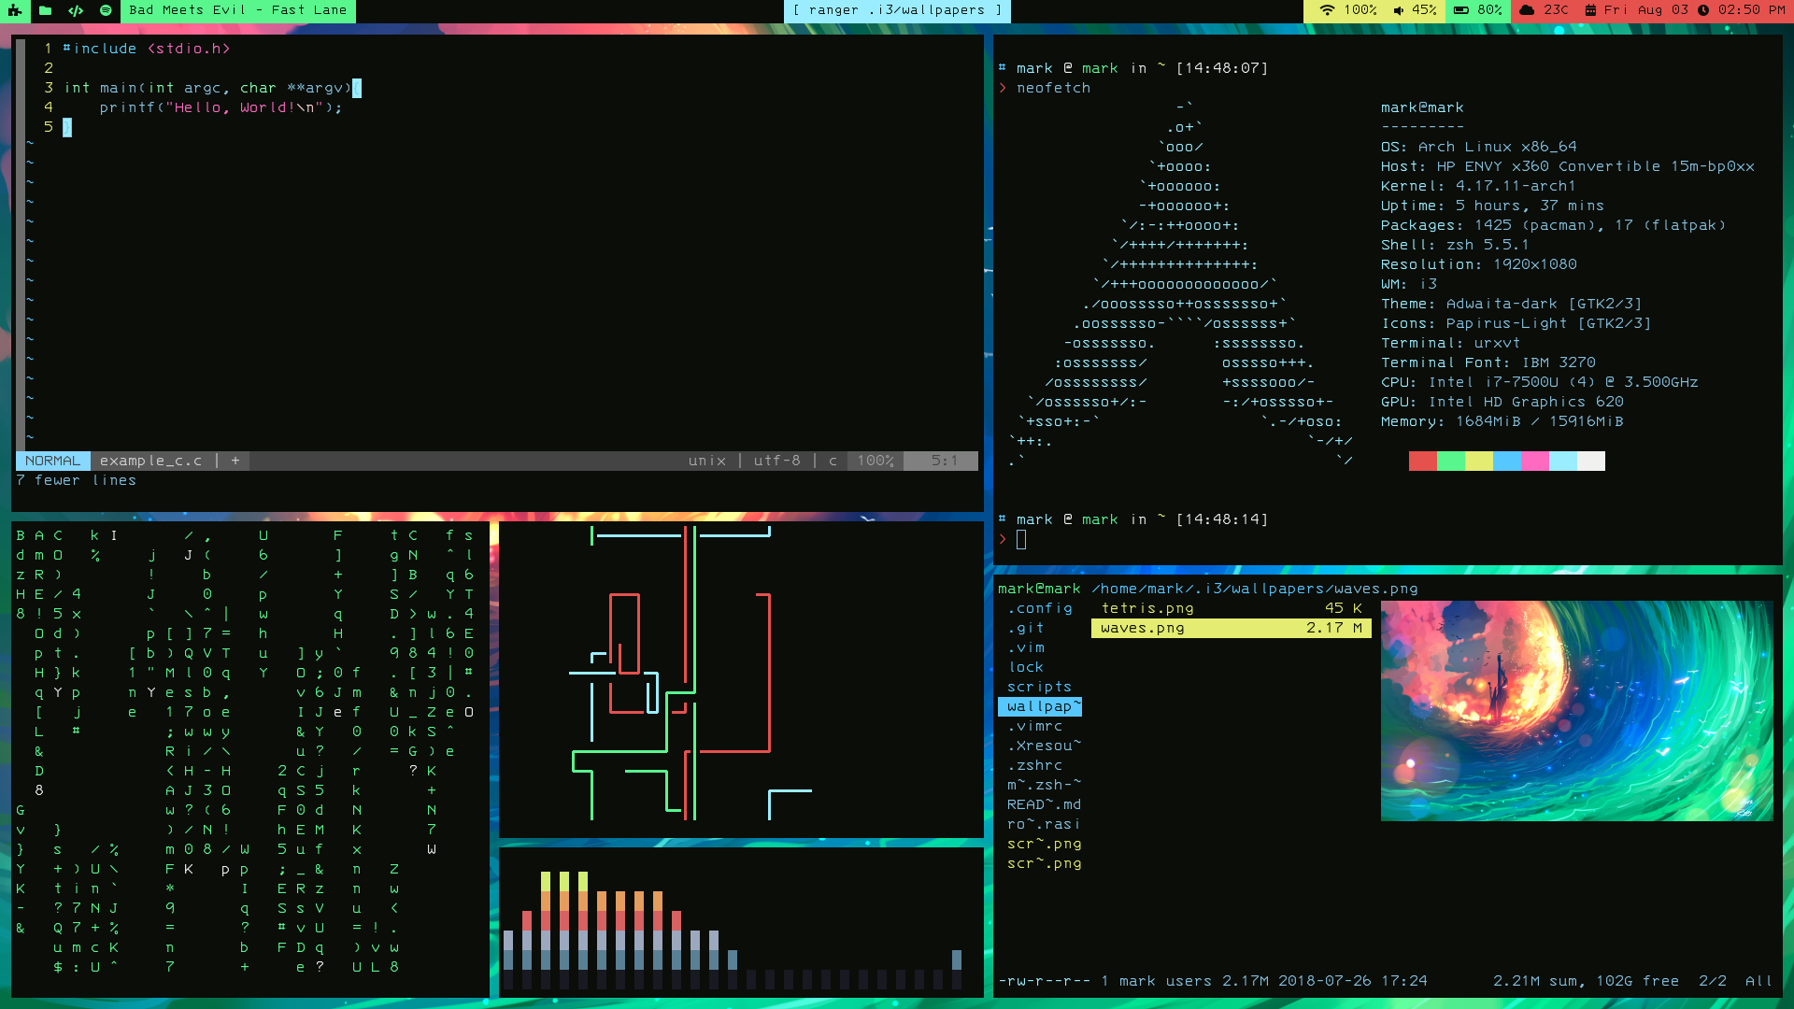1794x1009 pixels.
Task: Click the volume speaker icon
Action: [x=1399, y=10]
